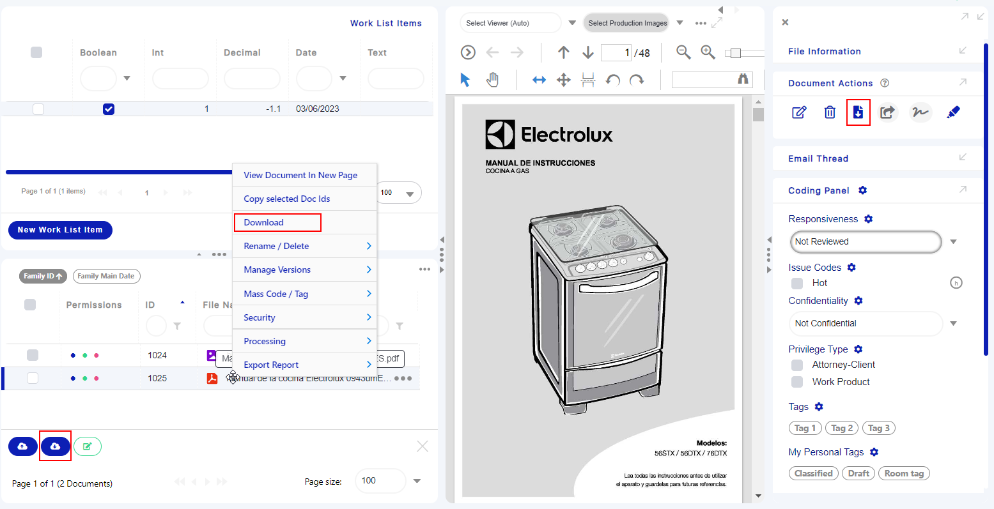Apply the Room tag personal tag
This screenshot has height=509, width=994.
pos(904,473)
